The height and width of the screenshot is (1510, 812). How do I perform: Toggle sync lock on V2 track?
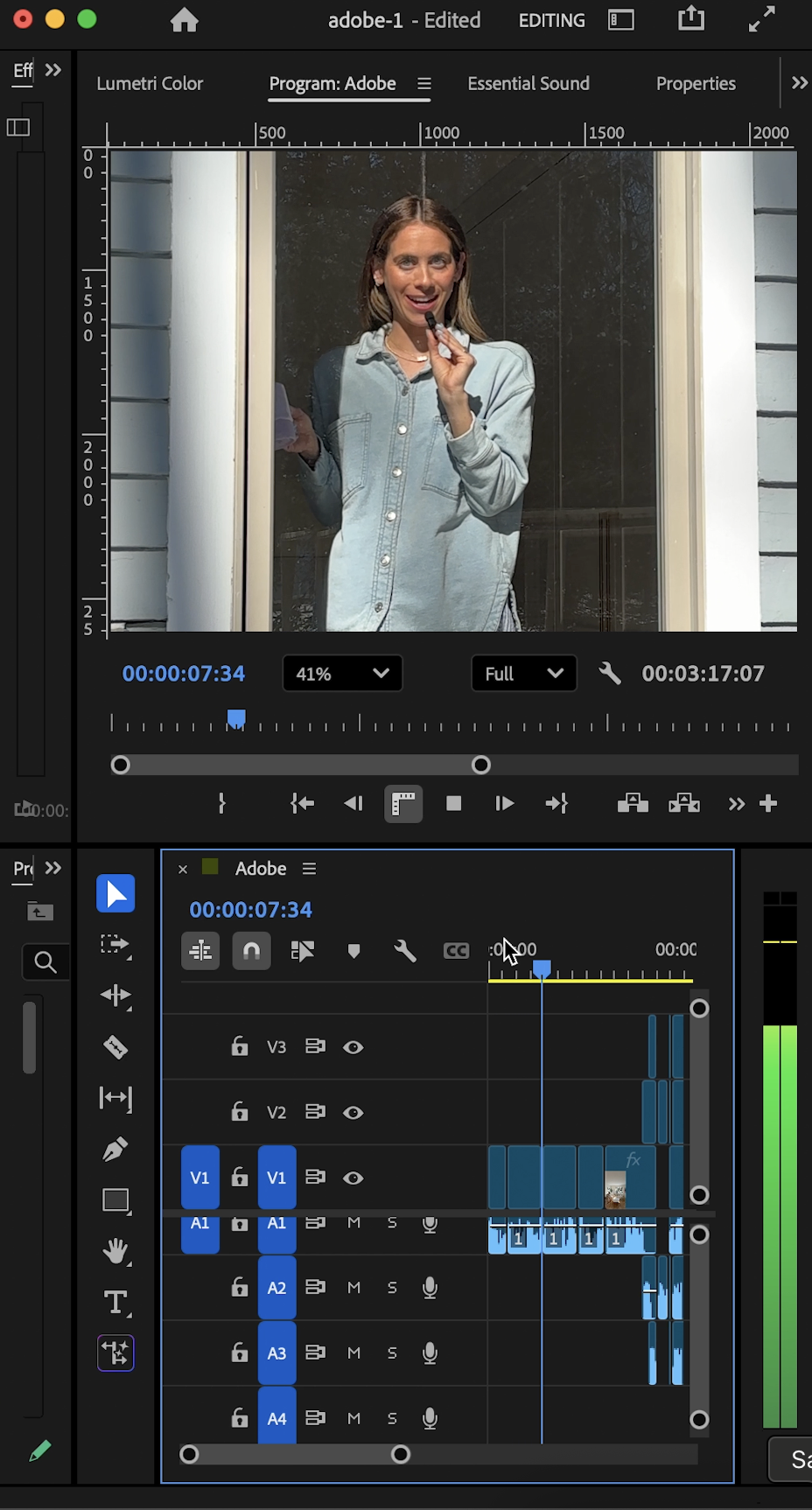pos(315,1112)
